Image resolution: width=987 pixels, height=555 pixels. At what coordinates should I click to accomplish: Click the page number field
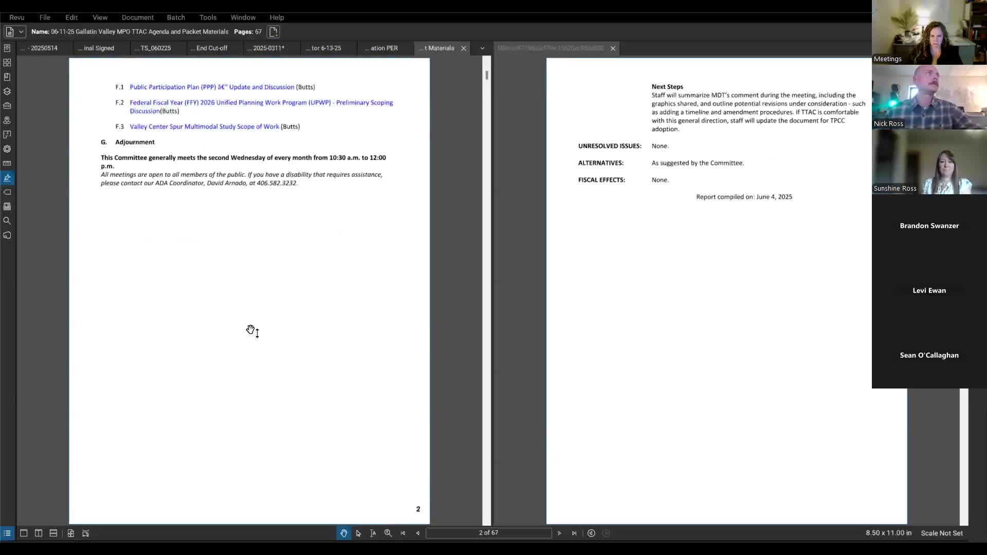[488, 533]
